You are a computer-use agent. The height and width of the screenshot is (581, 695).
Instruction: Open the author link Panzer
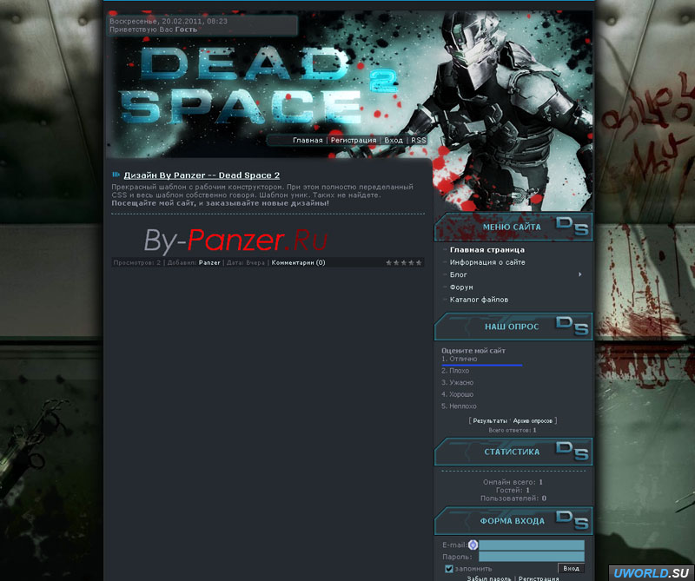point(209,263)
